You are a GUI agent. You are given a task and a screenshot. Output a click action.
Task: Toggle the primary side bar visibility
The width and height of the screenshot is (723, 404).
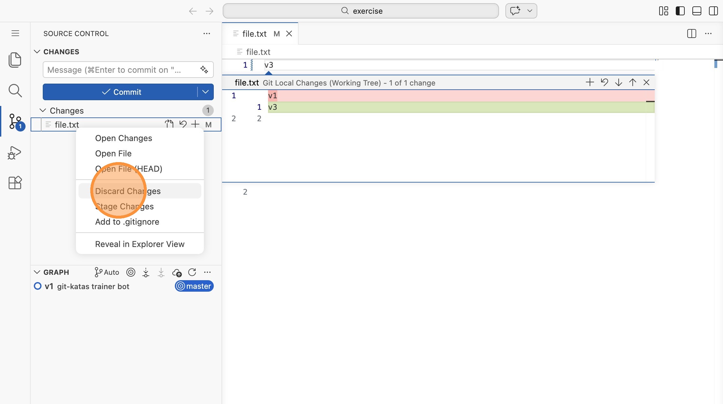coord(680,11)
